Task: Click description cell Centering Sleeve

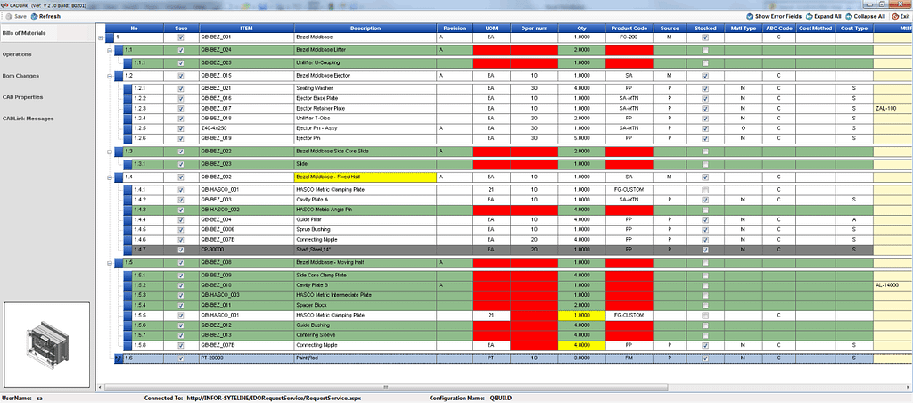Action: (x=366, y=335)
